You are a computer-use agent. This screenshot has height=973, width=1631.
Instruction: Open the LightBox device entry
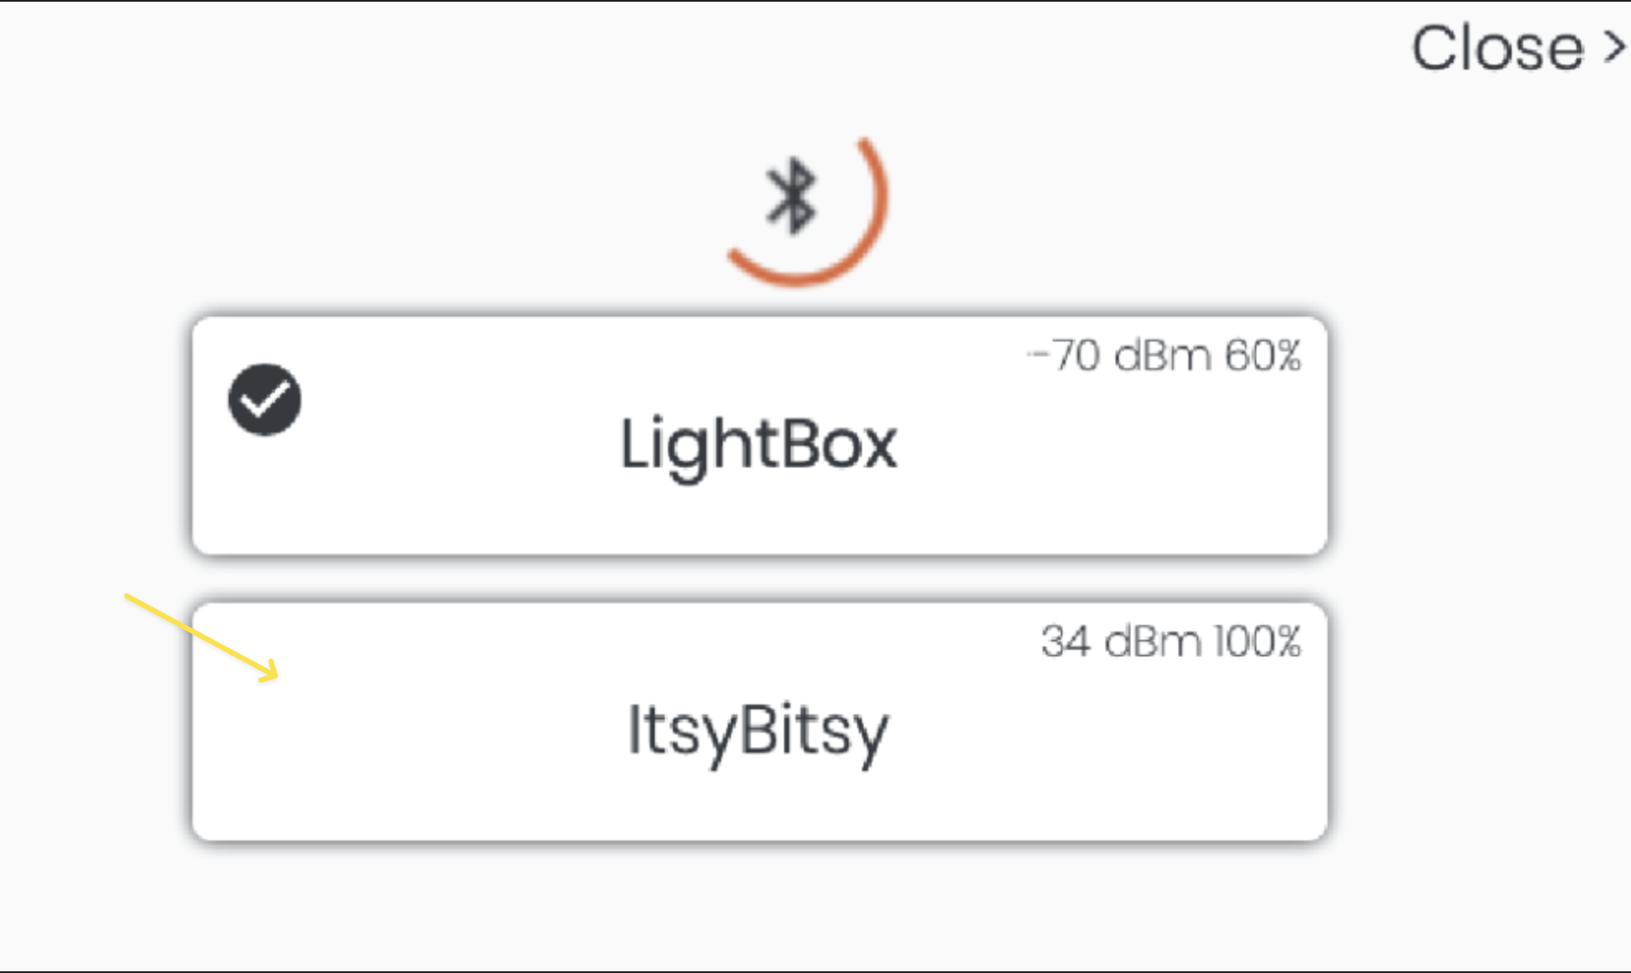coord(759,435)
